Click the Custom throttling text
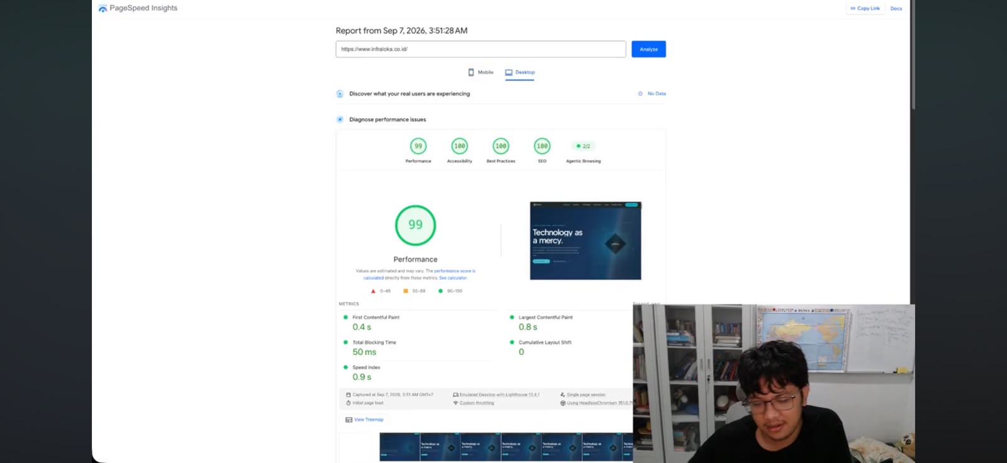 click(476, 403)
